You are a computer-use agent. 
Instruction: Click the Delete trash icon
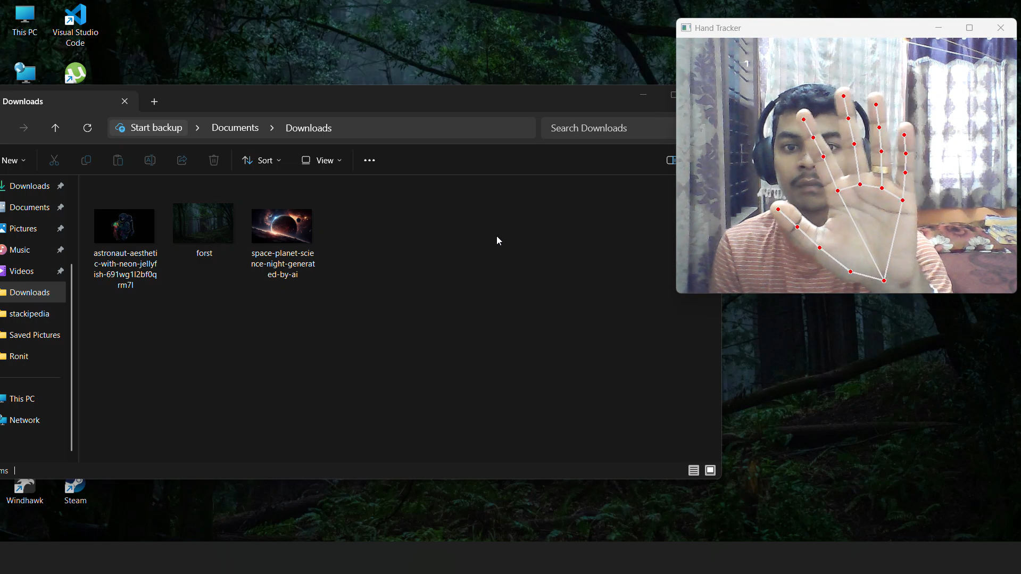point(214,160)
